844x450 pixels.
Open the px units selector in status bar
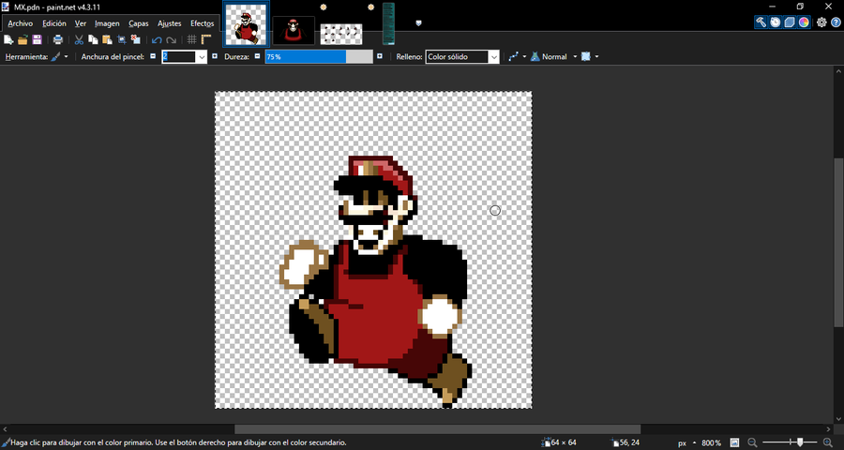686,443
